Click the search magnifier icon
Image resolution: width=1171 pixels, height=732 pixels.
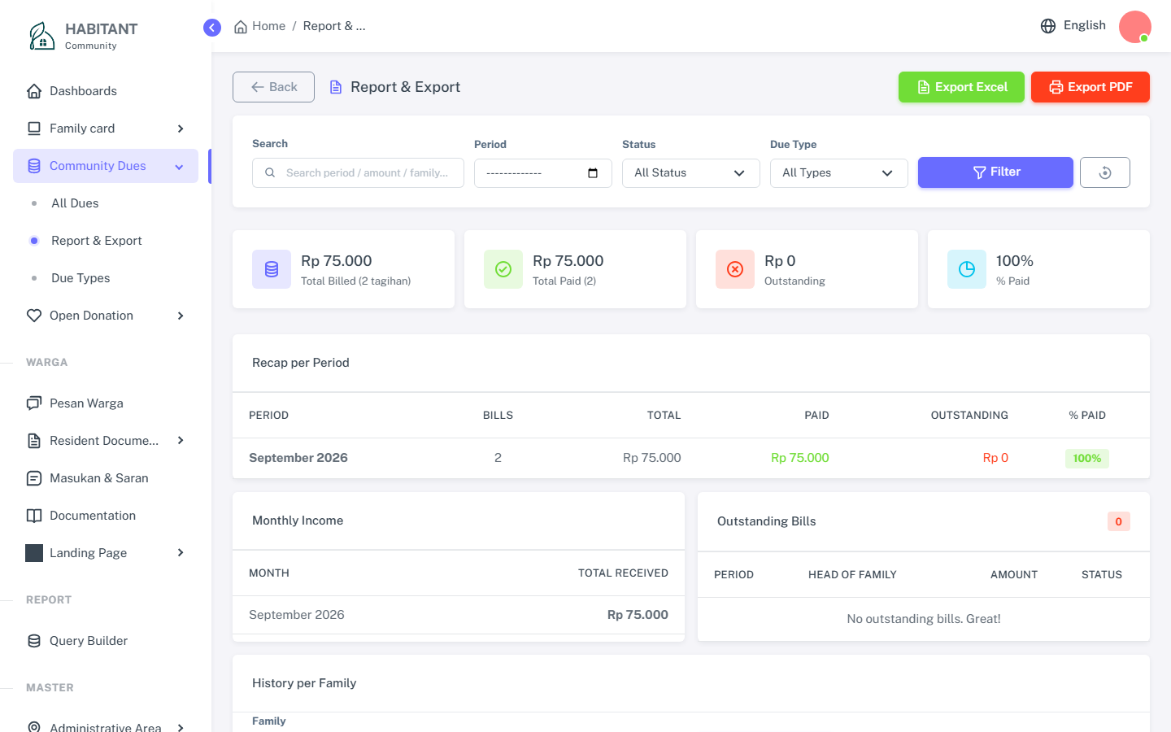(270, 173)
